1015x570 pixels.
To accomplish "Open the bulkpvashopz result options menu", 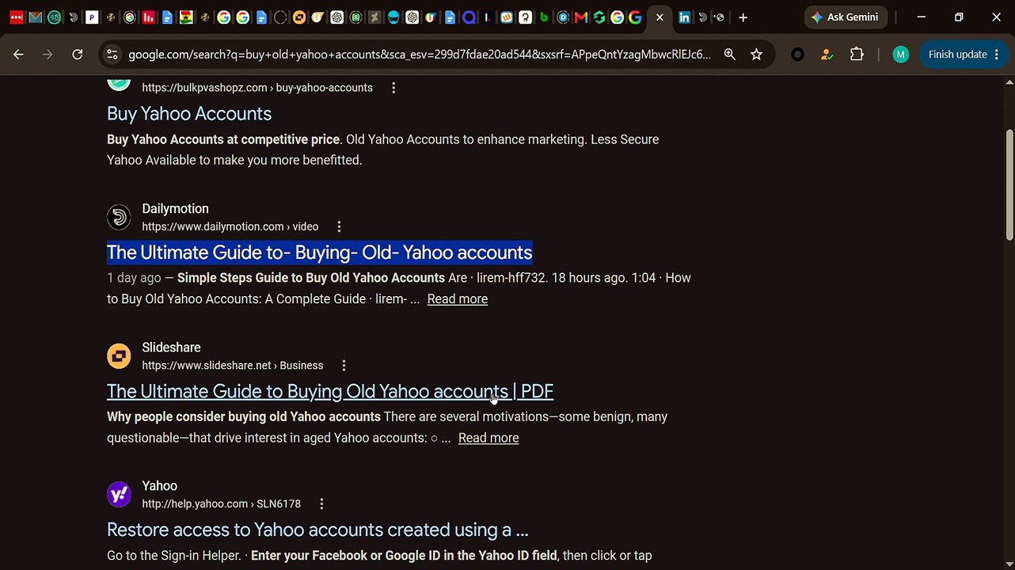I will pyautogui.click(x=393, y=88).
